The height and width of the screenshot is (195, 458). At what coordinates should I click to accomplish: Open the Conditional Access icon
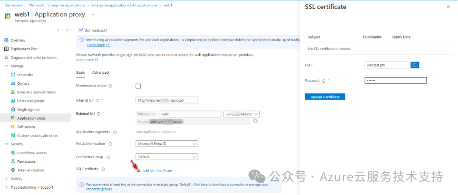(13, 153)
